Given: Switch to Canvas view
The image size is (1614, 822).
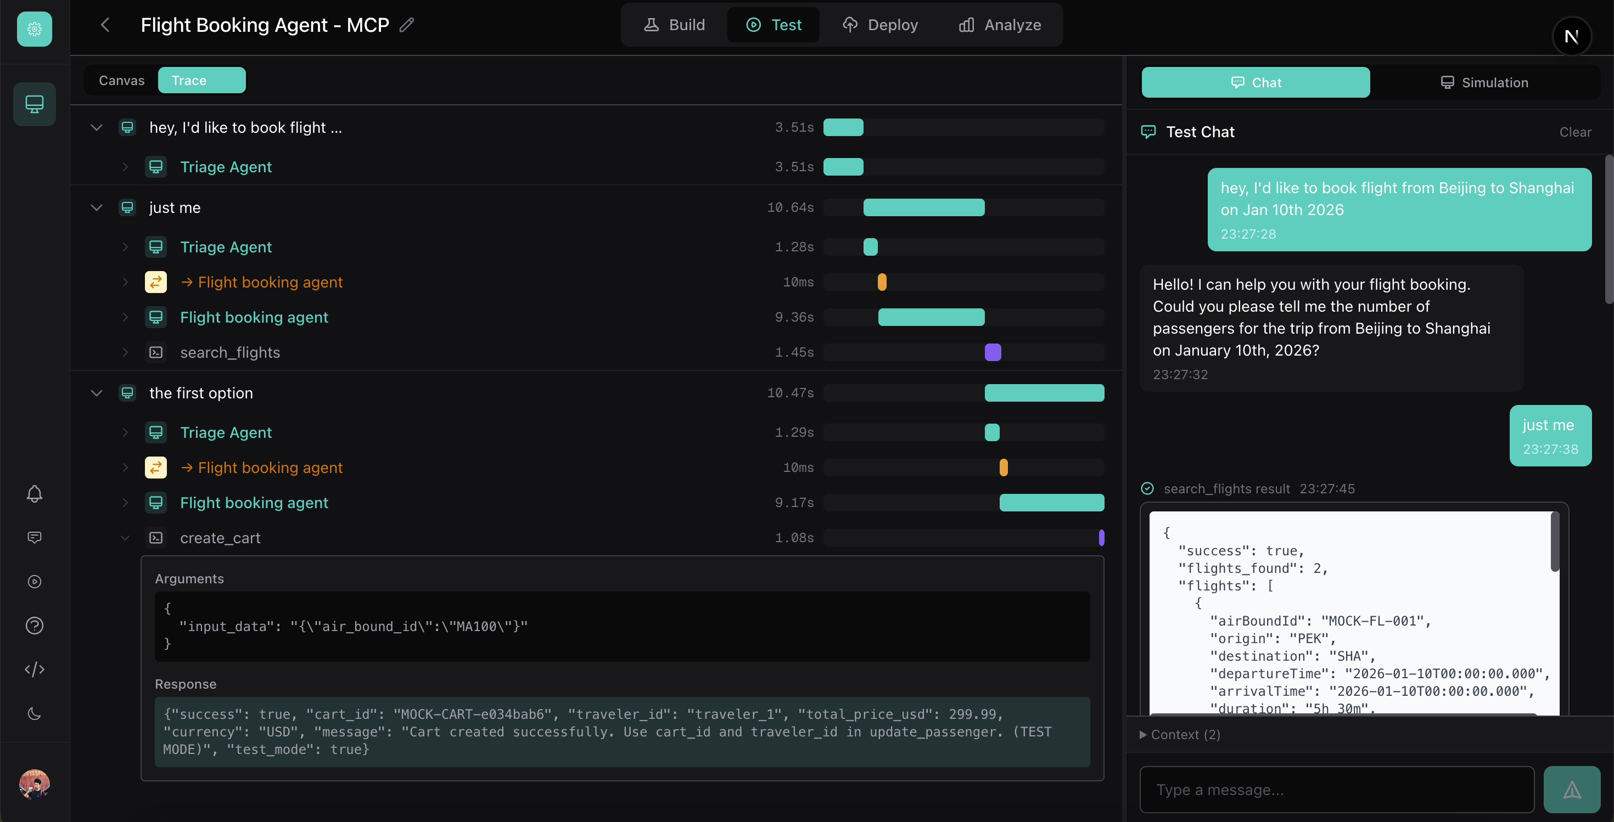Looking at the screenshot, I should click(121, 80).
